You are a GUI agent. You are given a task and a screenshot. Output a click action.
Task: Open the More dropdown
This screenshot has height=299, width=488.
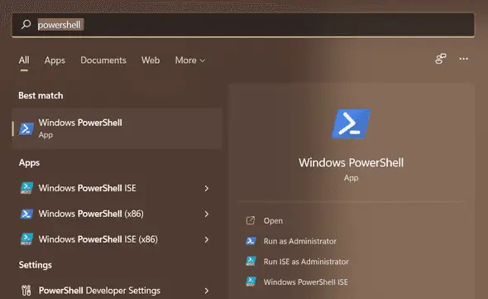(x=190, y=60)
